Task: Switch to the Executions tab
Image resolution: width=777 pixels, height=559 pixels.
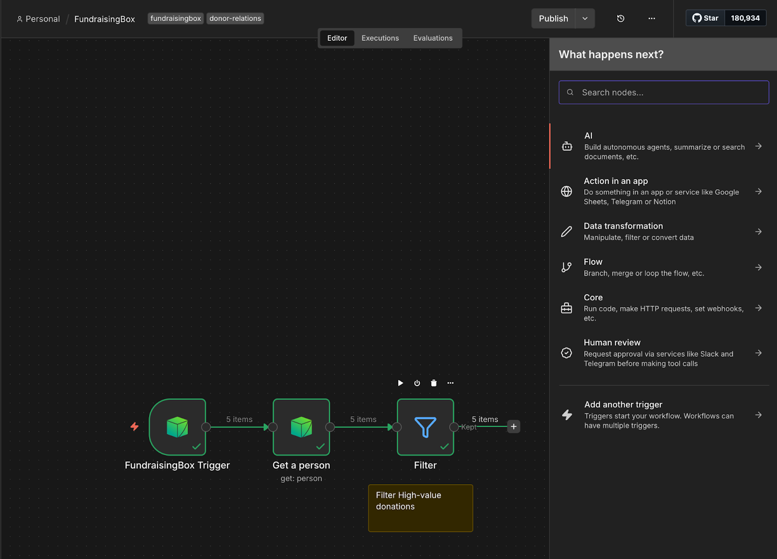Action: [x=380, y=38]
